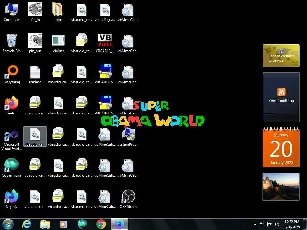Open the network tray icon
Image resolution: width=307 pixels, height=230 pixels.
pyautogui.click(x=262, y=224)
